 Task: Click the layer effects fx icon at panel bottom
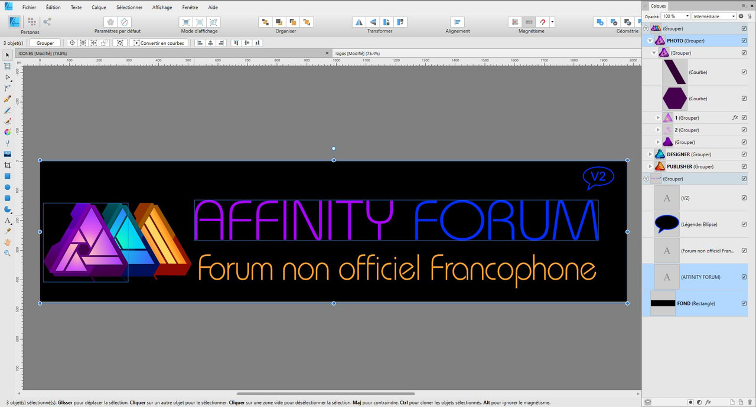click(x=708, y=402)
